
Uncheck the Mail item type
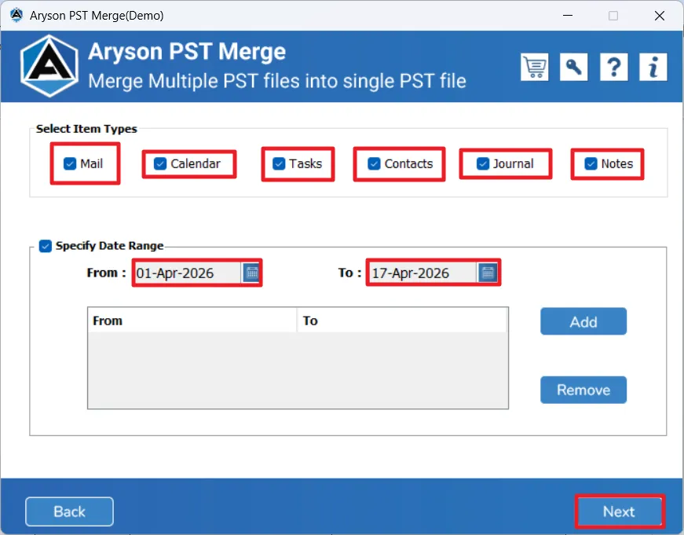[70, 163]
